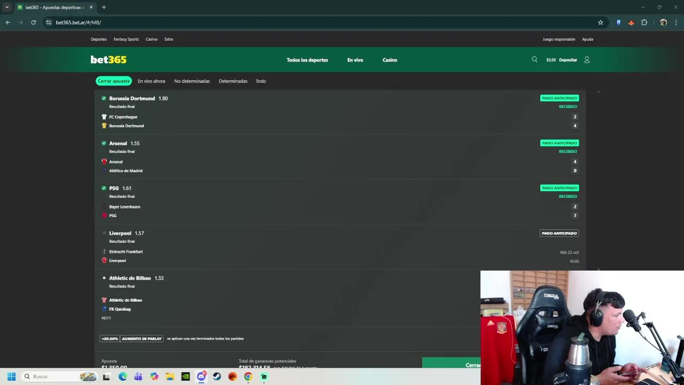Switch to Todo tab
Screen dimensions: 684x385
(261, 81)
